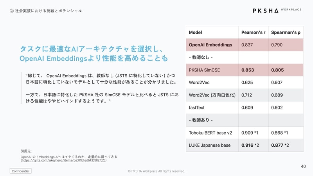Click the Spearman's ρ column header
The image size is (313, 176).
click(x=286, y=32)
